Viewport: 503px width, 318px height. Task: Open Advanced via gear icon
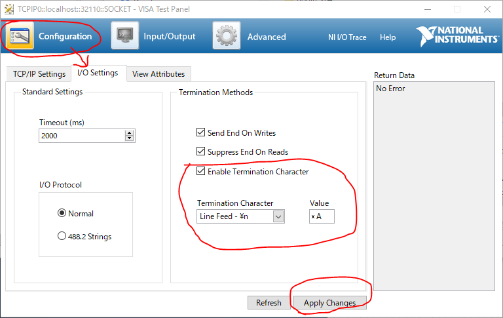coord(227,35)
